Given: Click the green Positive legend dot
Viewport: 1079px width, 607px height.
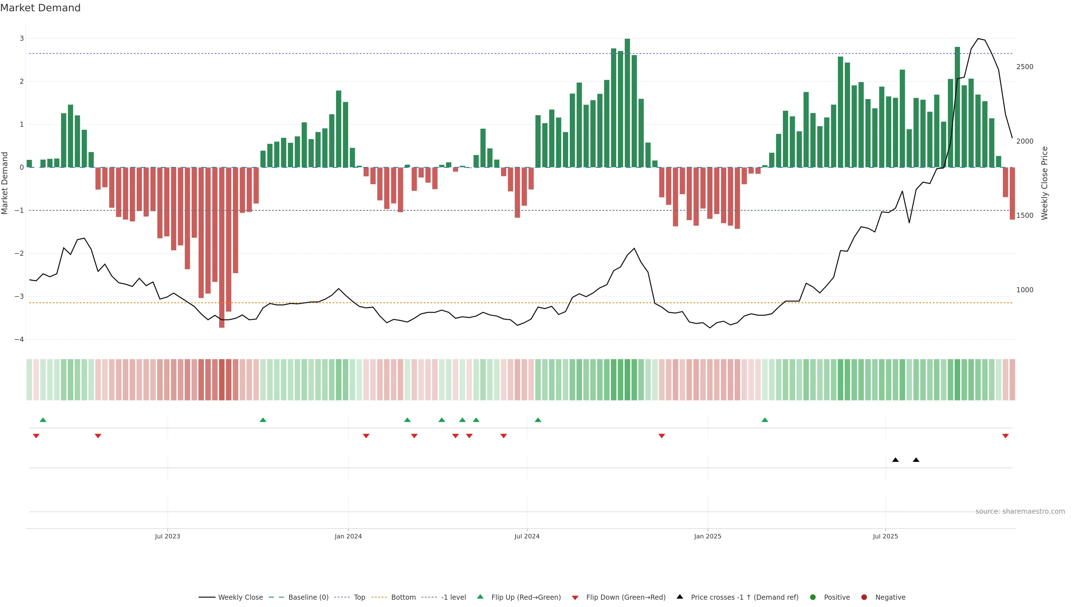Looking at the screenshot, I should click(x=813, y=597).
